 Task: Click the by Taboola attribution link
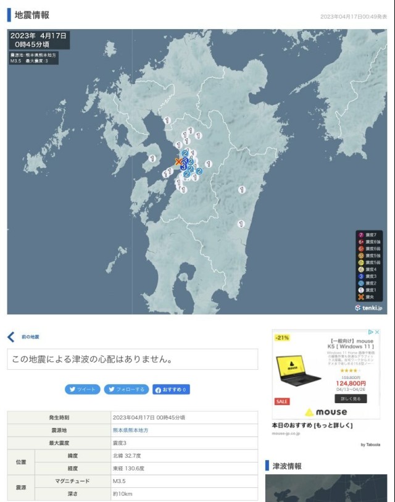pos(372,444)
